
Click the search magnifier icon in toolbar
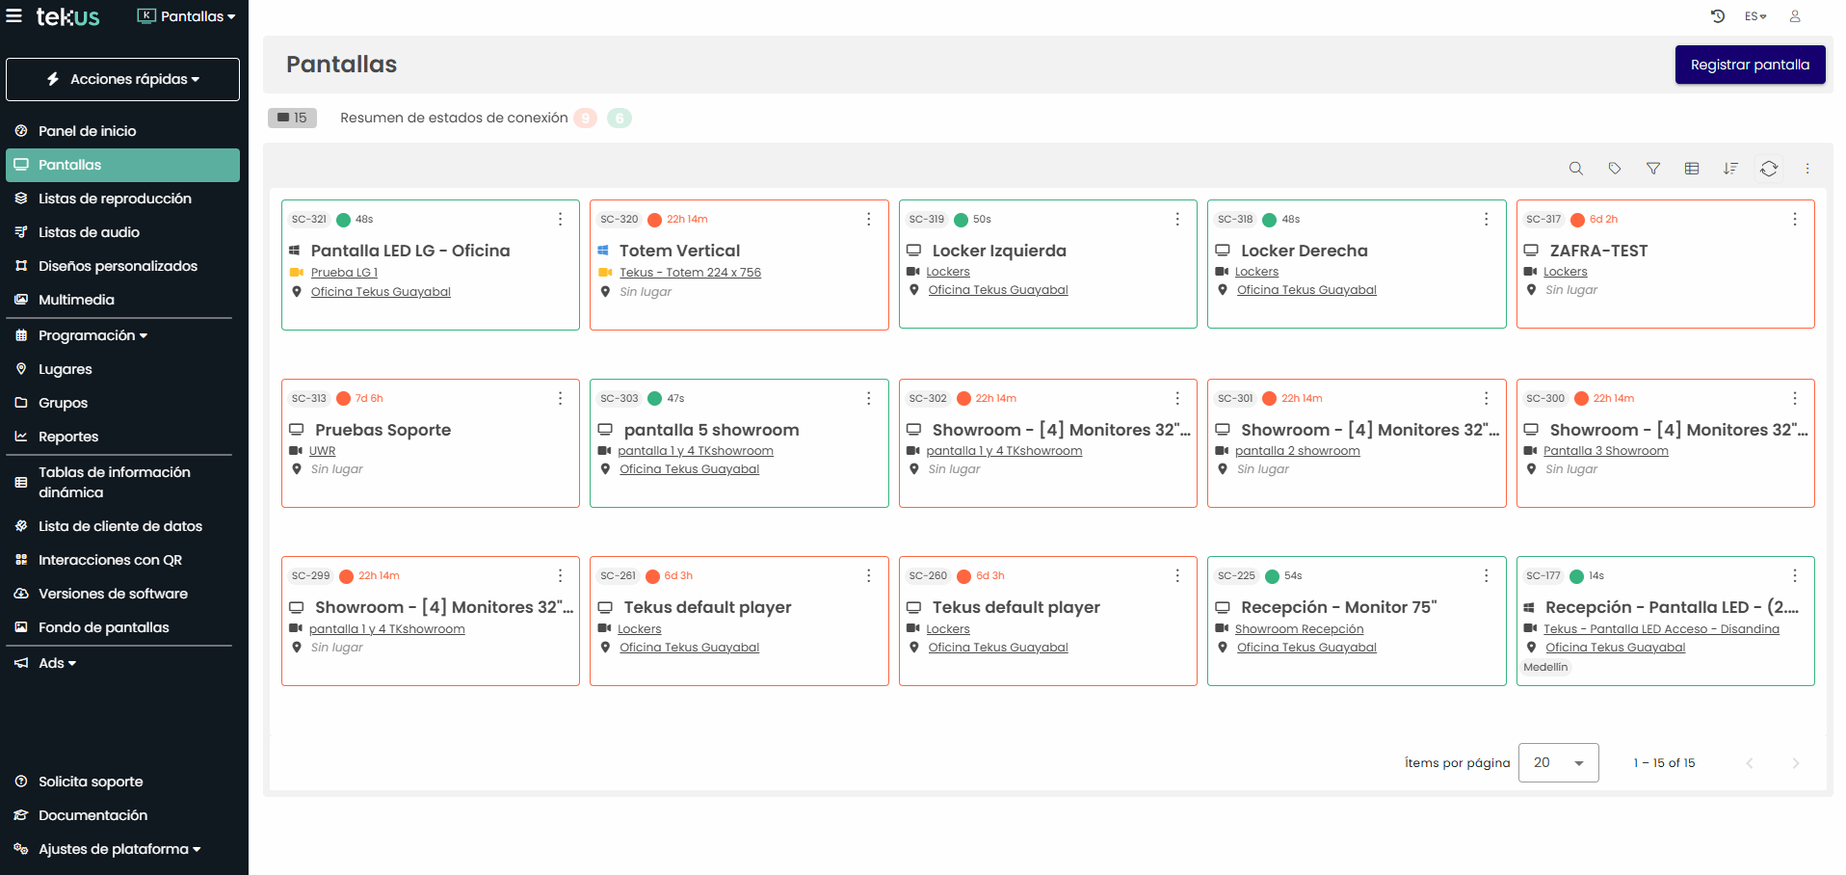click(1575, 169)
